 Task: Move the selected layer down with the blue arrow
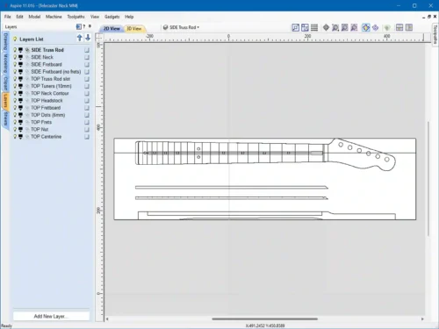(x=88, y=38)
